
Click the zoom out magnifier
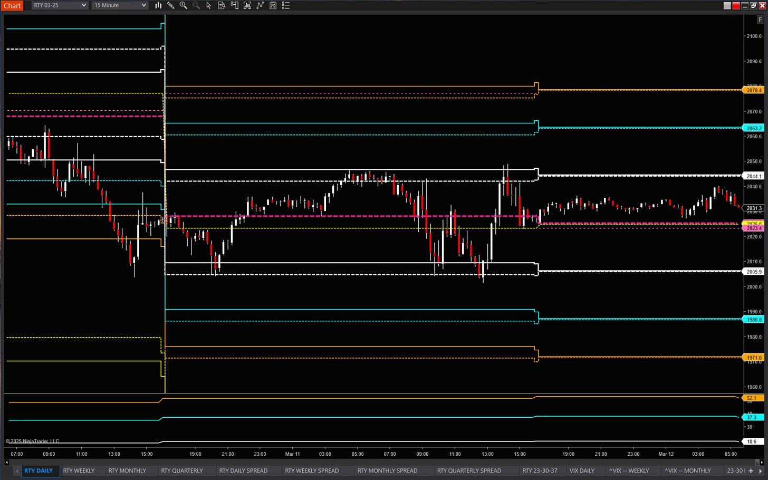point(196,5)
